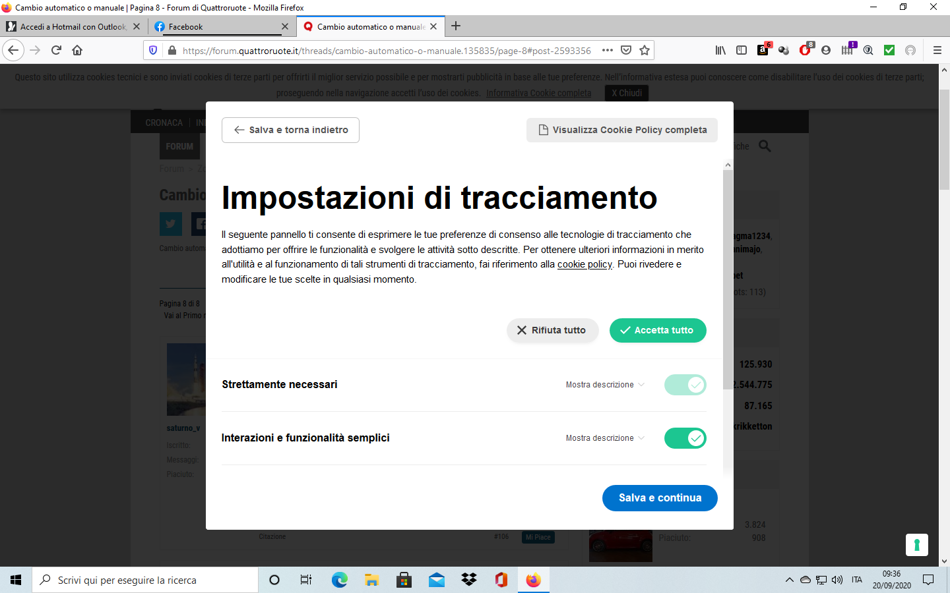The image size is (950, 593).
Task: Switch to the Facebook tab
Action: (222, 26)
